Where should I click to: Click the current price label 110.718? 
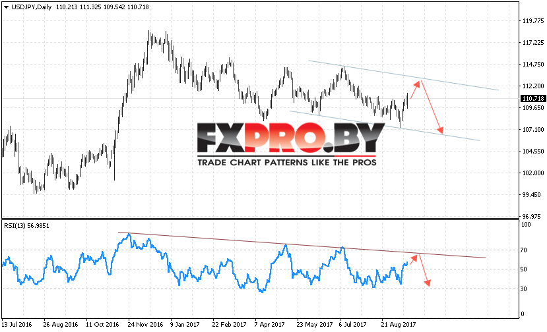[x=533, y=99]
